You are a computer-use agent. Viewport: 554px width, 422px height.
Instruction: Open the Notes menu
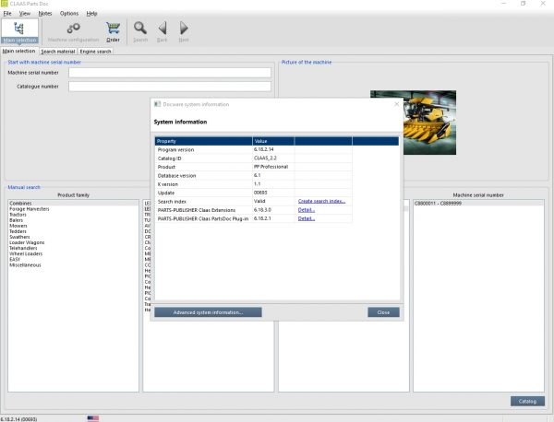(x=45, y=14)
